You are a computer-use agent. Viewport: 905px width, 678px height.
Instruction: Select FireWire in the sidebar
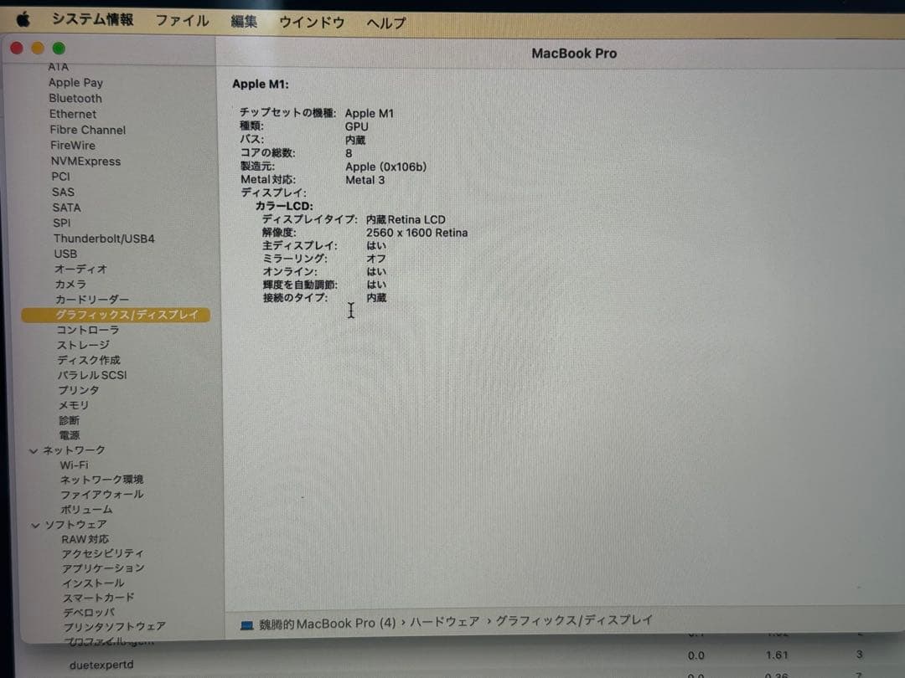pos(73,146)
